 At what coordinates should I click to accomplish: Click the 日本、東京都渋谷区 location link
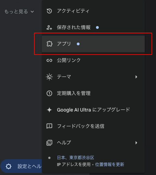75,157
